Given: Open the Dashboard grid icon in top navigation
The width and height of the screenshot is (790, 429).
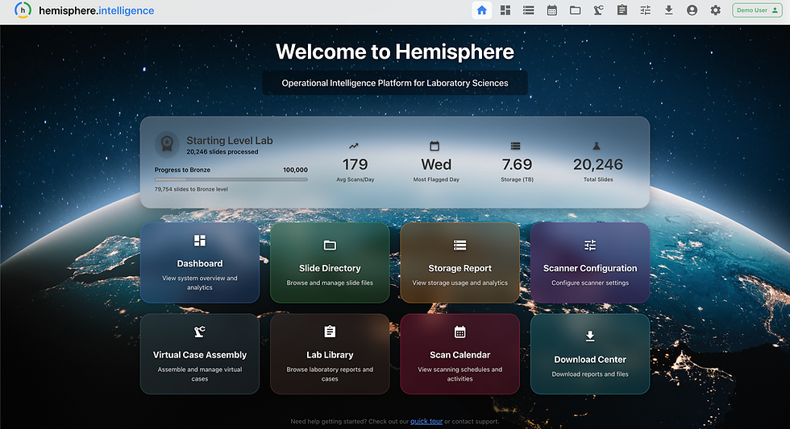Looking at the screenshot, I should (505, 10).
